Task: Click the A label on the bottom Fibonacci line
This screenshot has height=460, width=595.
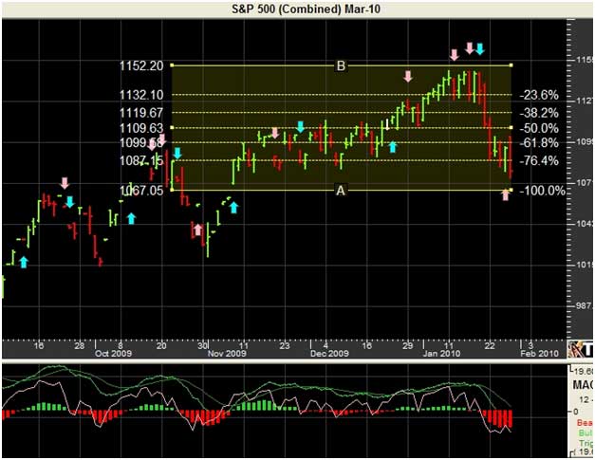Action: point(341,191)
